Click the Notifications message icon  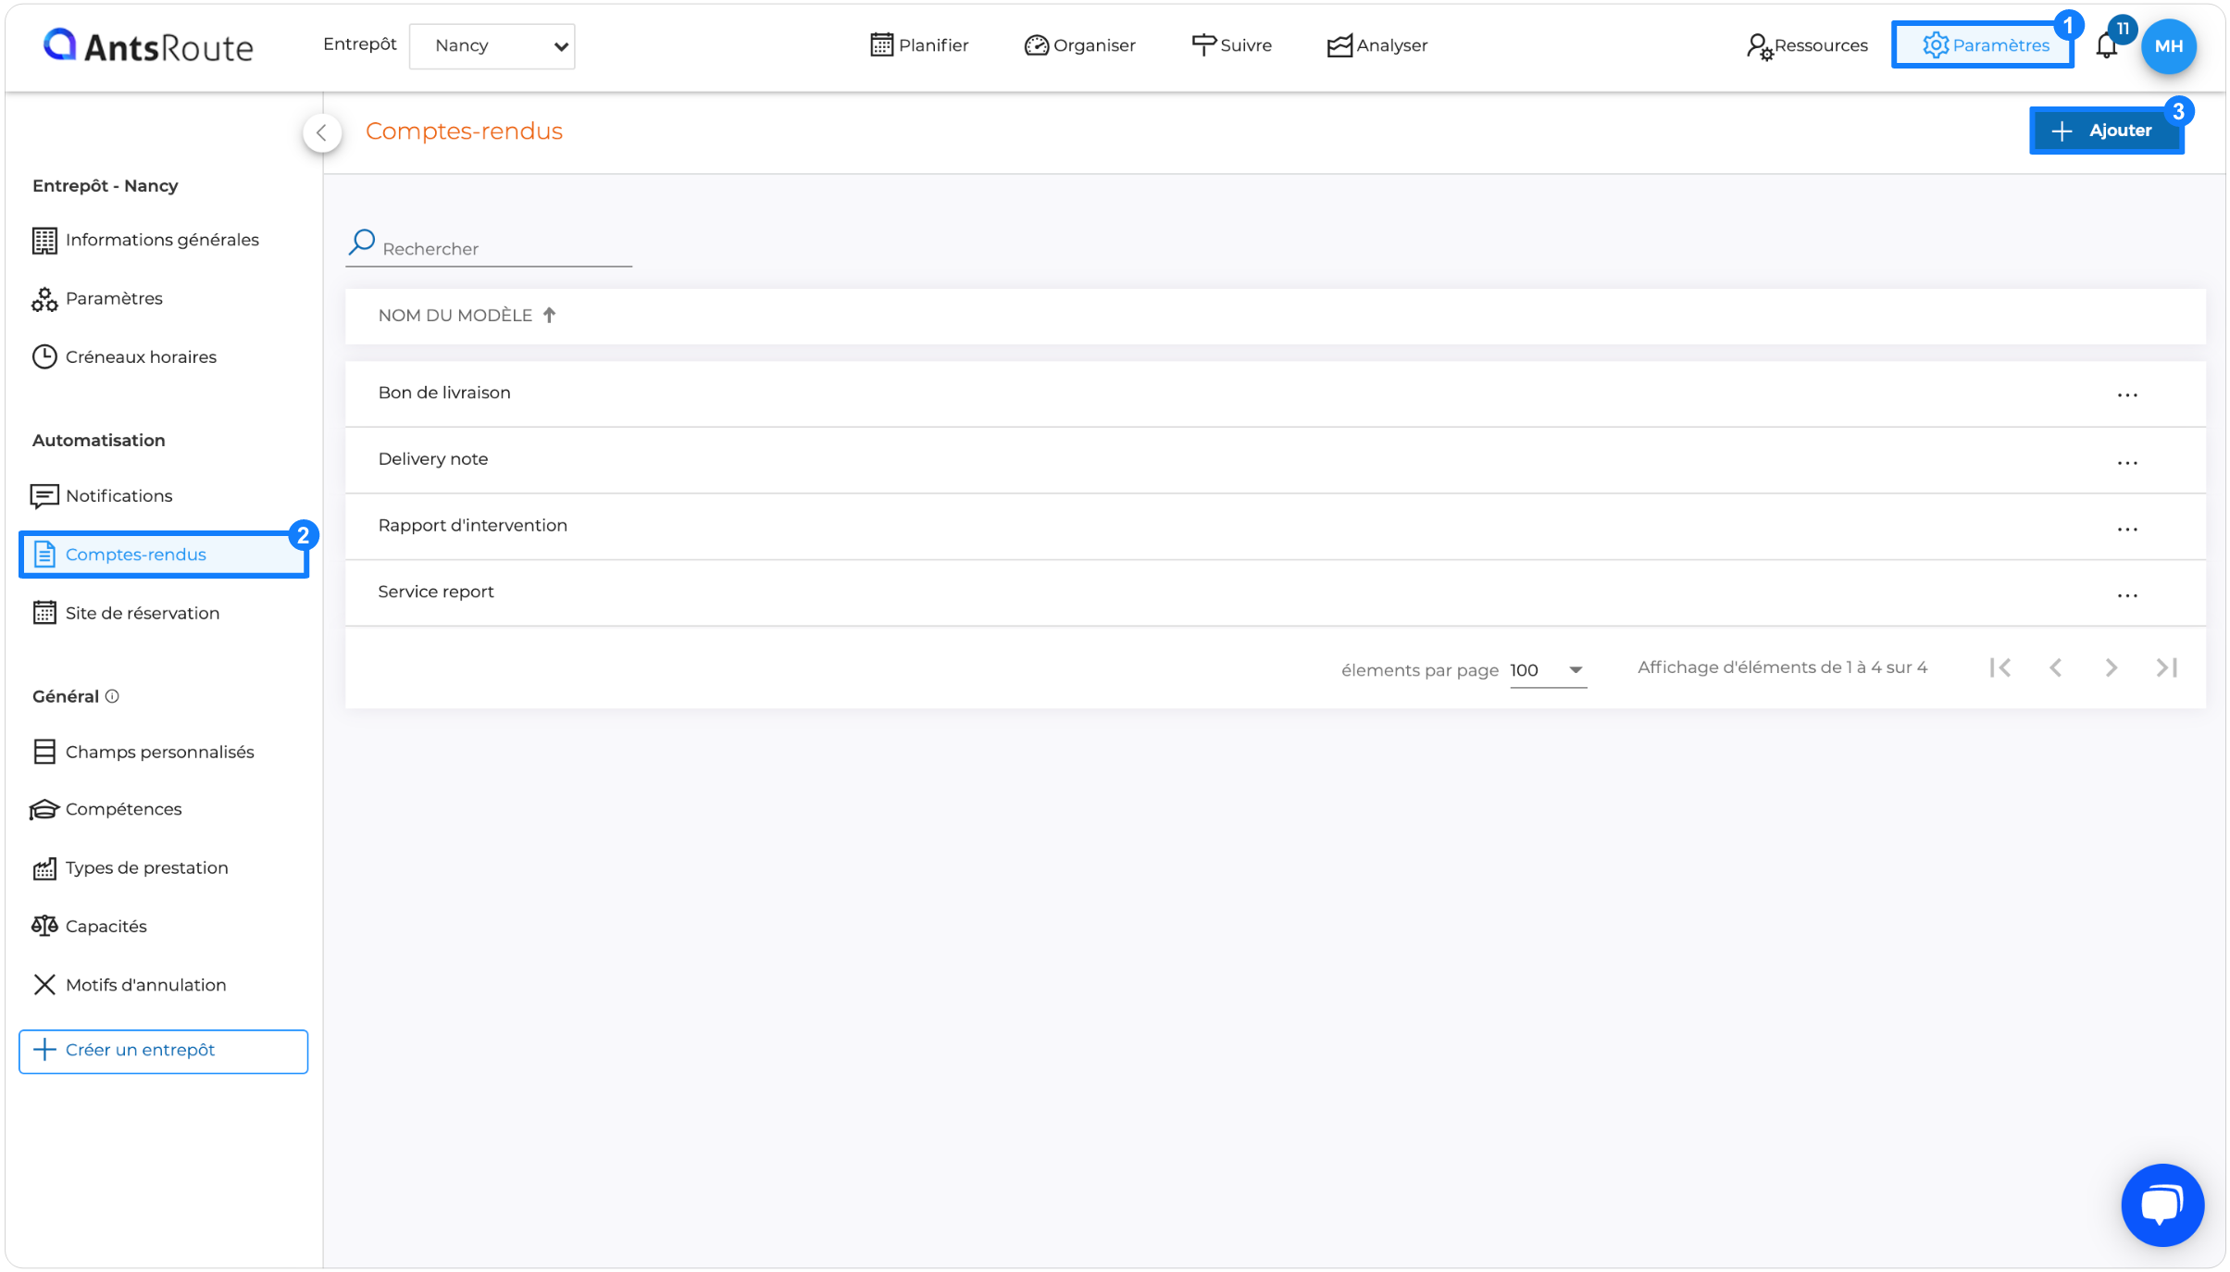[44, 496]
